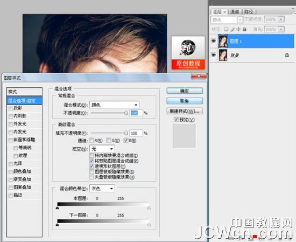Viewport: 296px width, 242px height.
Task: Click the lock all padlock icon
Action: coord(244,29)
